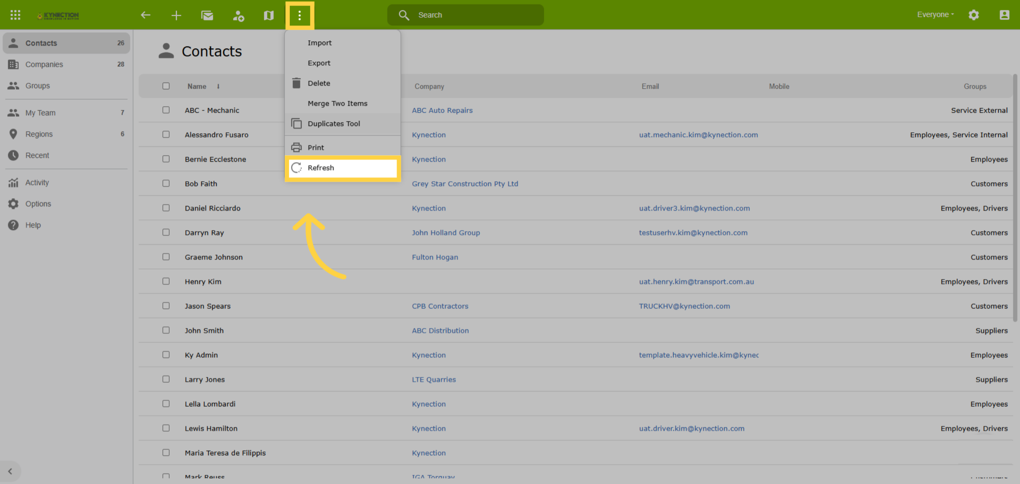The width and height of the screenshot is (1020, 484).
Task: Click uat.henry.kim@transport.com.au email
Action: (696, 282)
